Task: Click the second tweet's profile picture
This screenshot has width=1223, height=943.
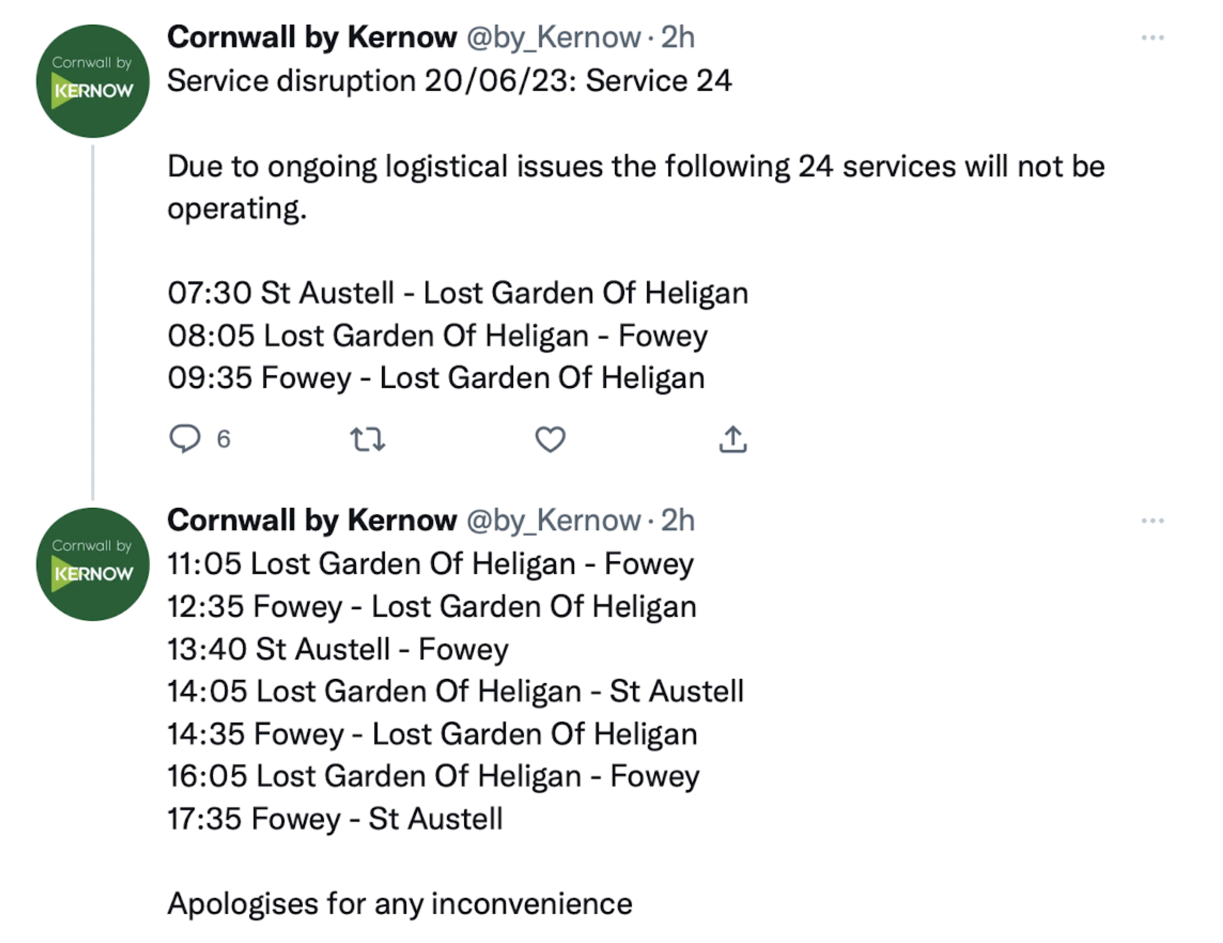Action: (93, 567)
